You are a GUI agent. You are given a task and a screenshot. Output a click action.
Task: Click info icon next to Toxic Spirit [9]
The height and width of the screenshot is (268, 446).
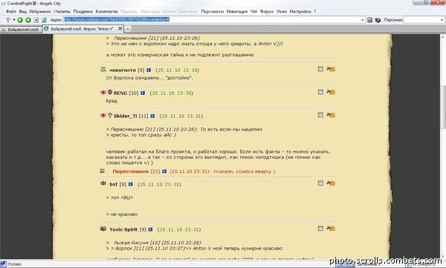pos(150,229)
